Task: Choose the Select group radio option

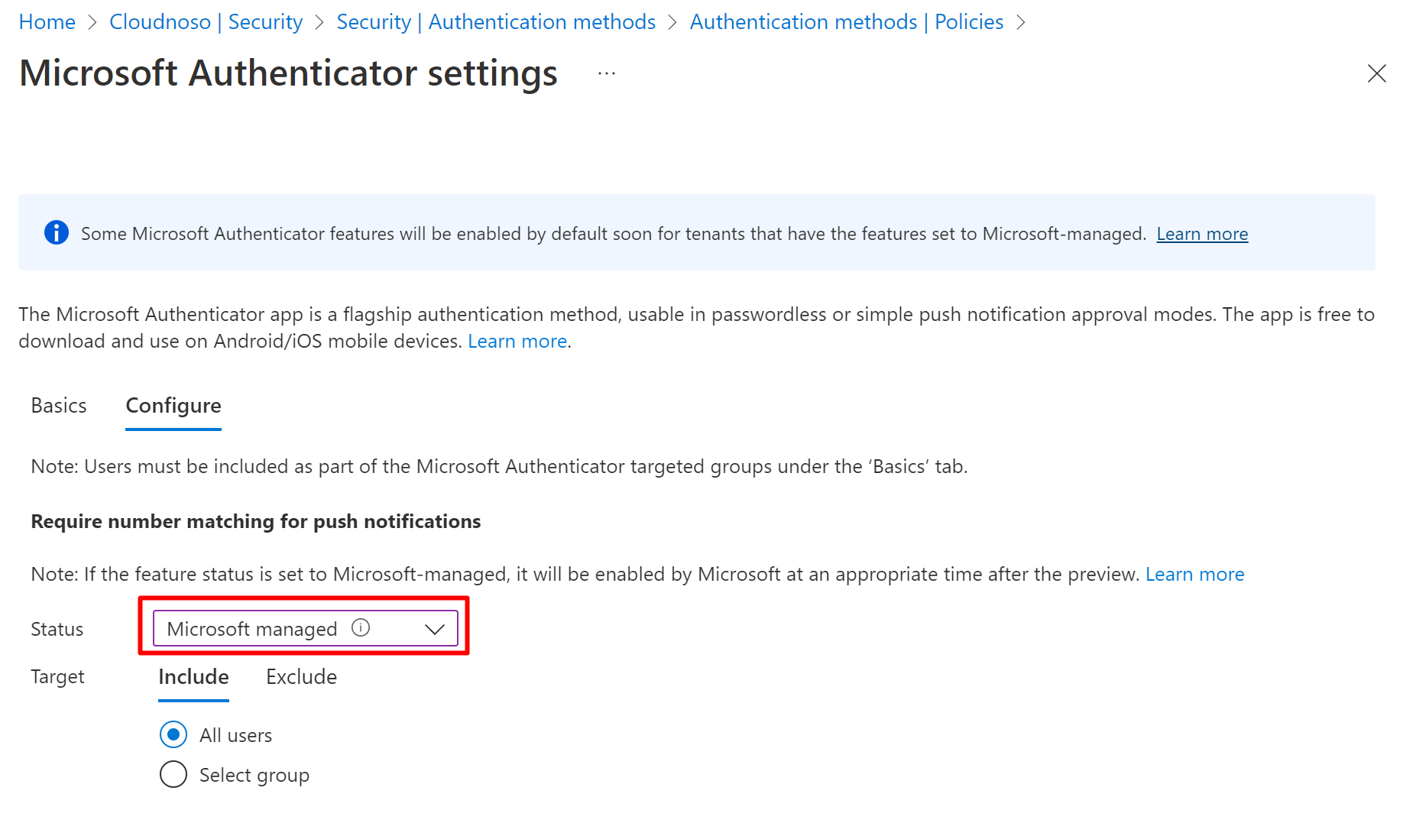Action: (x=173, y=774)
